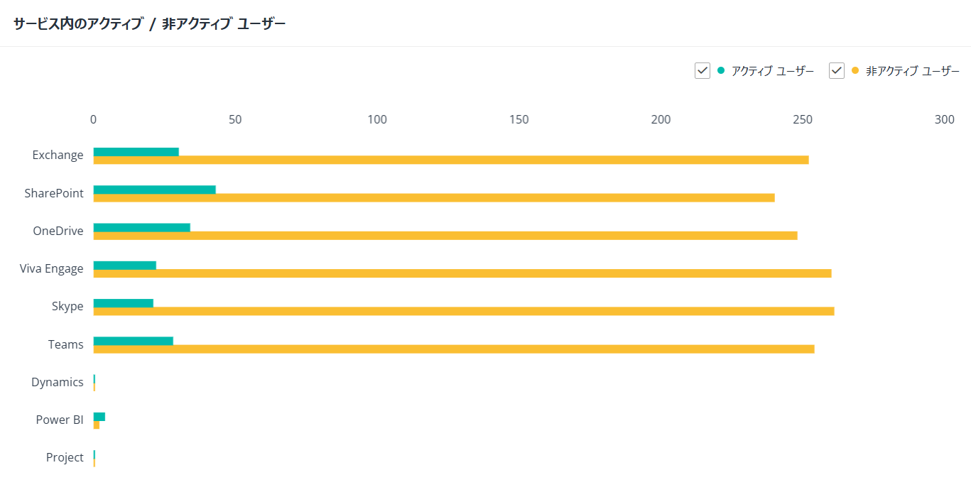Image resolution: width=971 pixels, height=497 pixels.
Task: Select the Teams inactive users bar
Action: 454,349
